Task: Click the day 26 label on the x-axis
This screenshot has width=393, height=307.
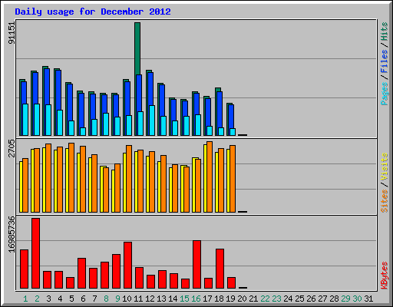Action: 311,299
